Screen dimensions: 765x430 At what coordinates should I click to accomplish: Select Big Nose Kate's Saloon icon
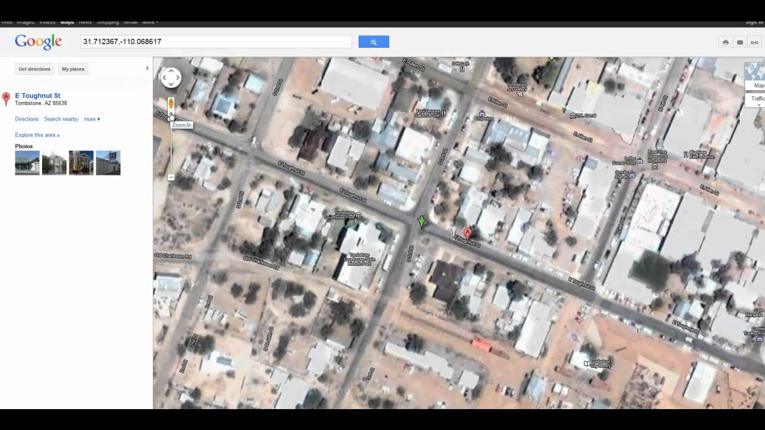click(686, 154)
